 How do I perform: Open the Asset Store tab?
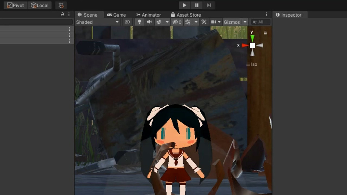point(186,15)
